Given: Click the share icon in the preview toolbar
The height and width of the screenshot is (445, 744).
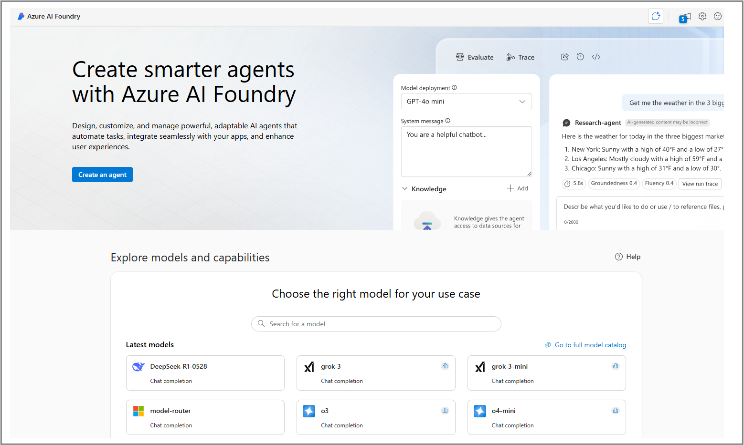Looking at the screenshot, I should click(x=565, y=57).
